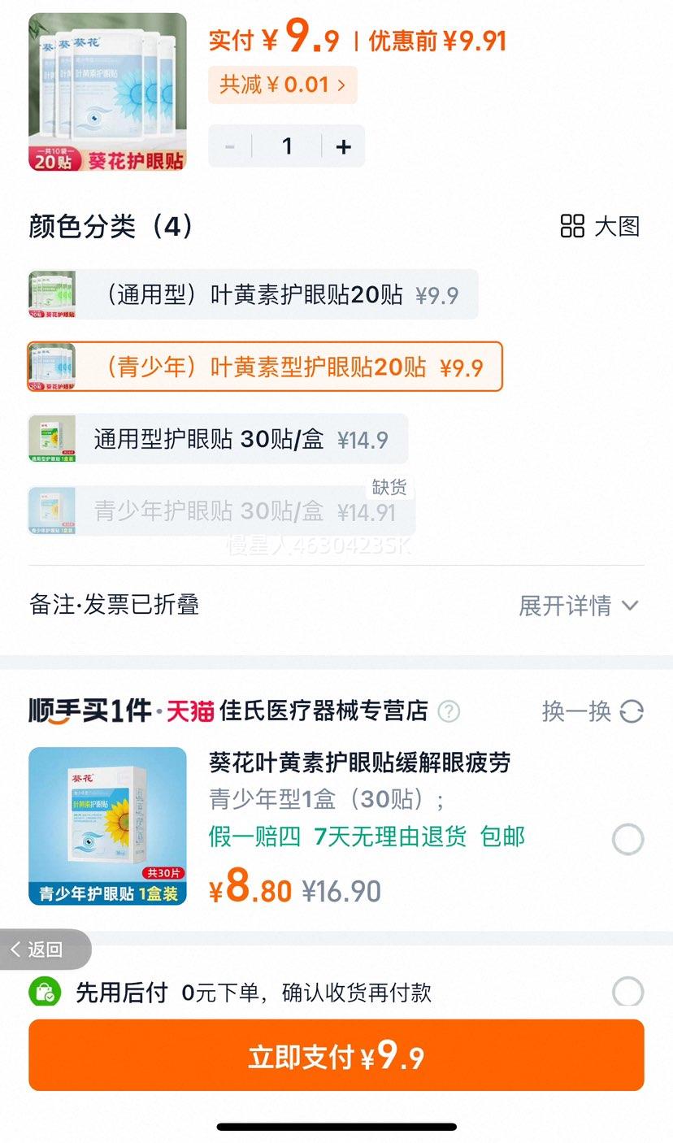The image size is (673, 1143).
Task: Click the minus quantity button
Action: tap(230, 146)
